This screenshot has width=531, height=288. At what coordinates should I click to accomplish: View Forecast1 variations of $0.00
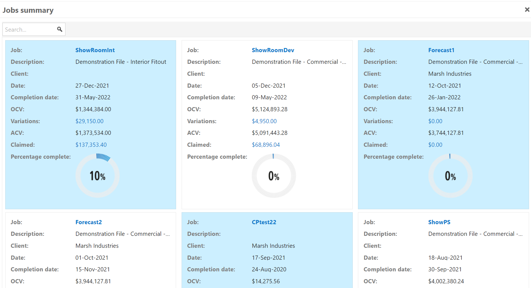435,121
